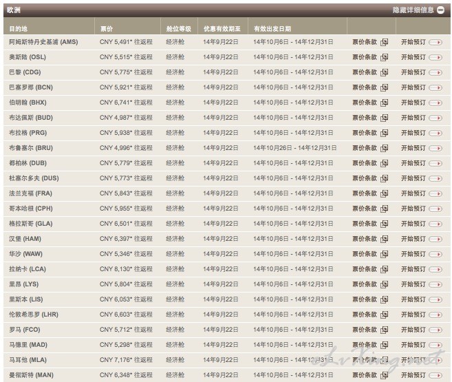Click the 欧洲 section title

(14, 10)
